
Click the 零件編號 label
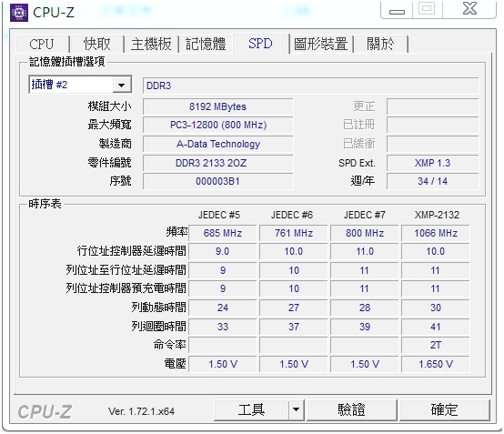pos(109,163)
